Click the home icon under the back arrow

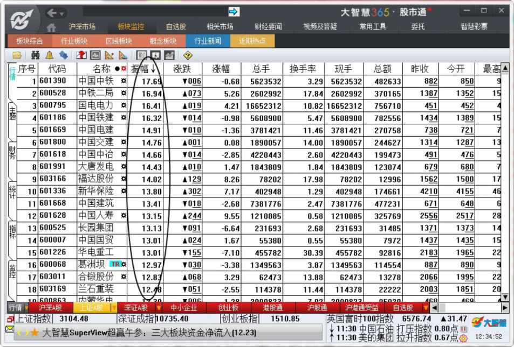click(x=51, y=27)
